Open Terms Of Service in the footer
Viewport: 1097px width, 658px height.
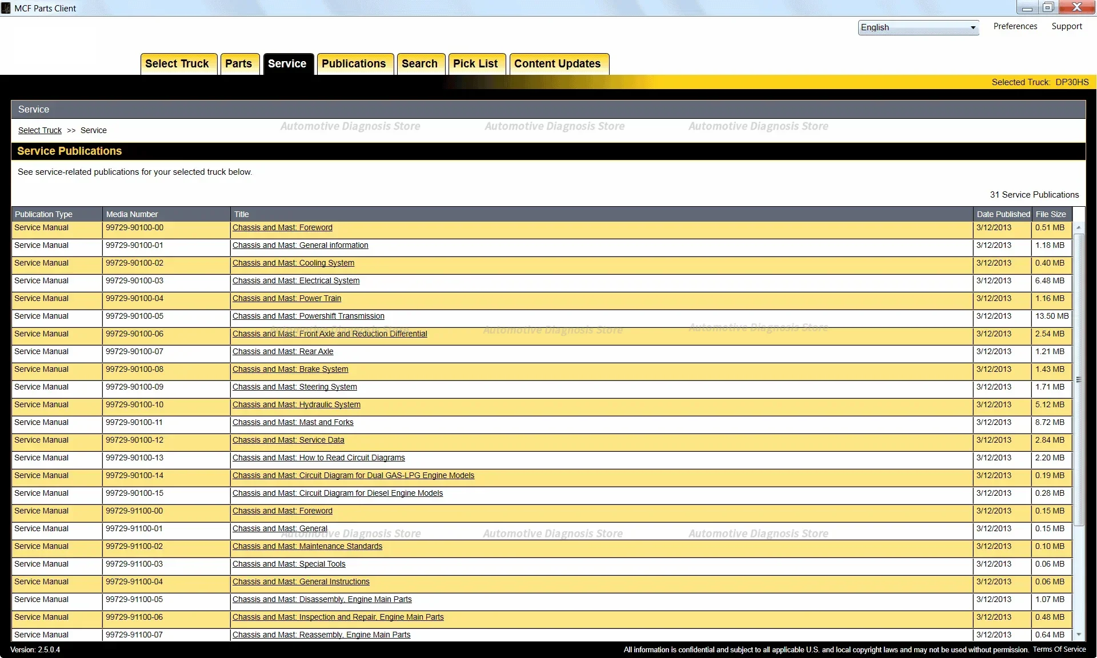coord(1059,649)
